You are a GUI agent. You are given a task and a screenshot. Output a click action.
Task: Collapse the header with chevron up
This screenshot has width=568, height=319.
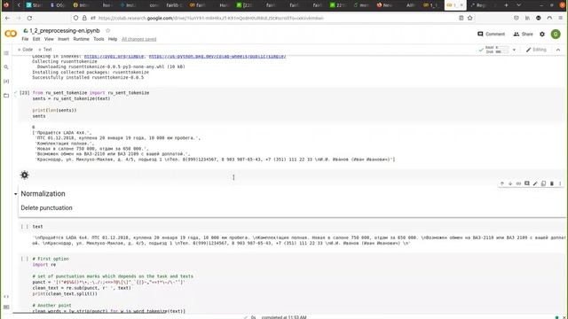558,50
